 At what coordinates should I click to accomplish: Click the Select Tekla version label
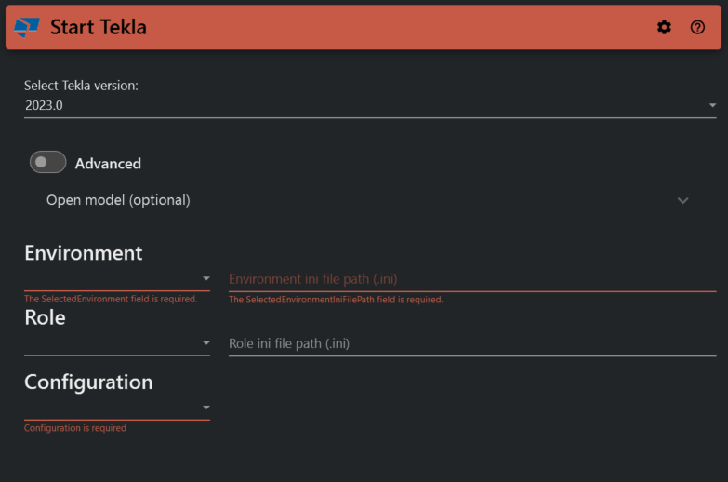click(x=81, y=86)
